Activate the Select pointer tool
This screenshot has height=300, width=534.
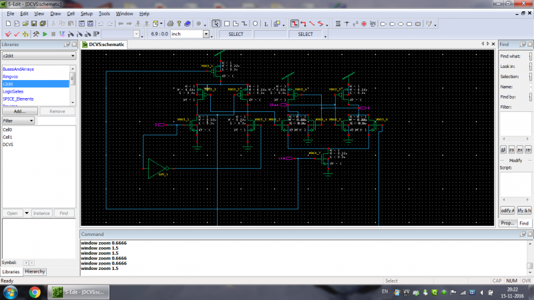pyautogui.click(x=216, y=24)
